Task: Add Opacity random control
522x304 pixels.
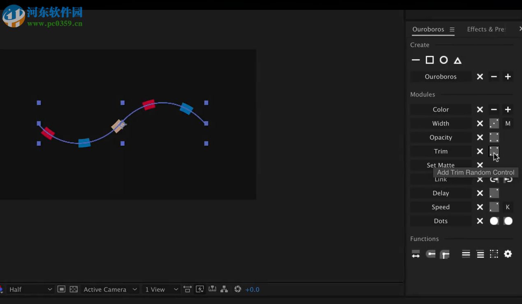Action: (494, 137)
